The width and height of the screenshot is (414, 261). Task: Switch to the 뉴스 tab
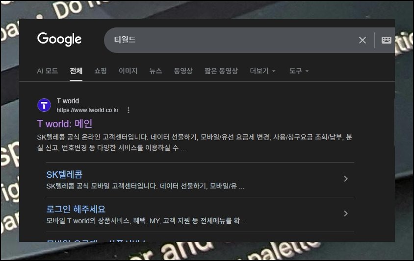[x=155, y=71]
